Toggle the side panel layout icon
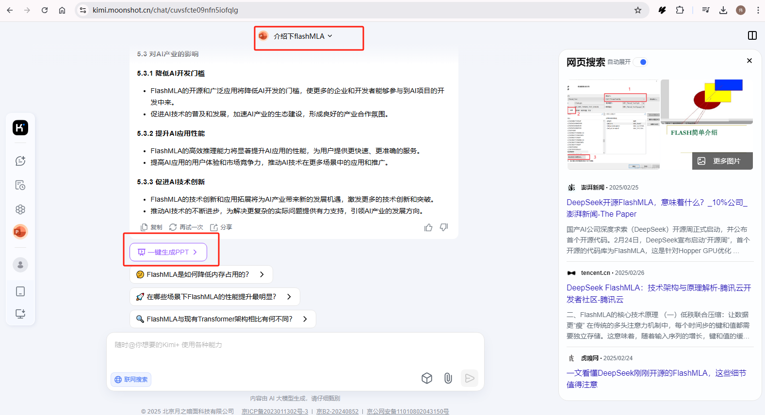This screenshot has width=765, height=415. coord(752,35)
